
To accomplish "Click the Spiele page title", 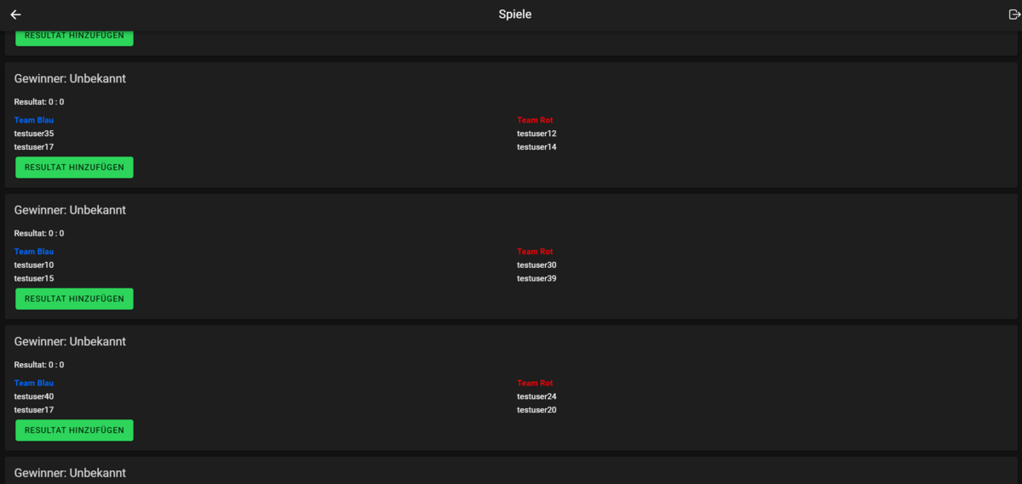I will pos(515,14).
